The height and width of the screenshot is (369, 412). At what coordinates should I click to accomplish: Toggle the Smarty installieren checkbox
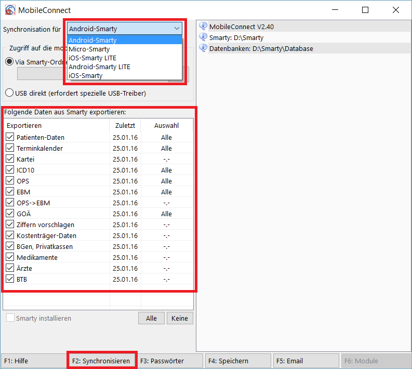point(10,318)
